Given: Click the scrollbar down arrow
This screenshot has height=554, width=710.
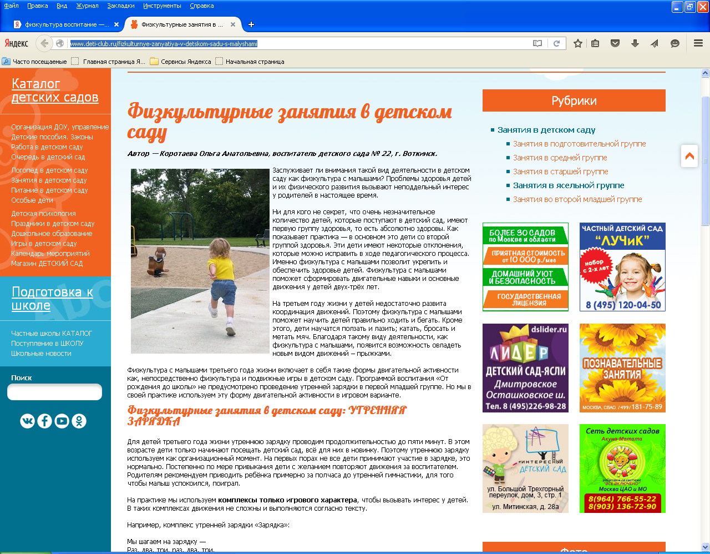Looking at the screenshot, I should coord(706,547).
